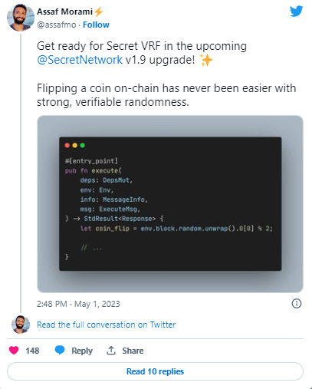This screenshot has height=389, width=312.
Task: Click the red heart like icon
Action: click(14, 350)
